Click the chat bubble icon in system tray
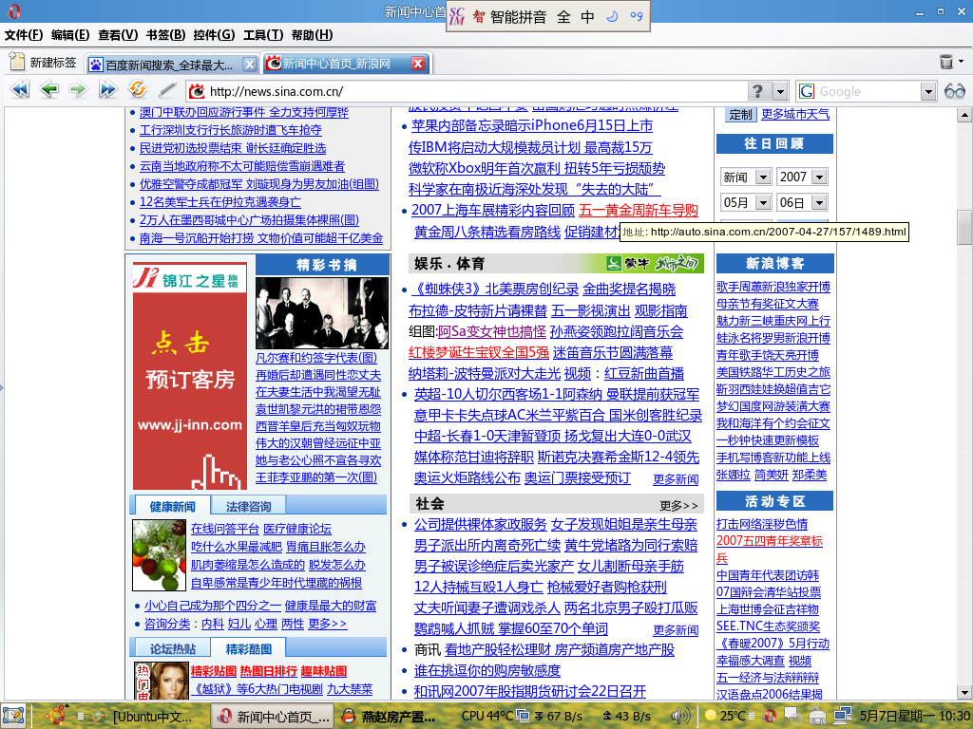 click(x=792, y=717)
